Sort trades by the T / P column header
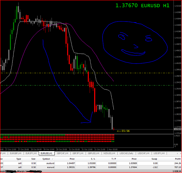Screen dimensions: 182x173 pyautogui.click(x=114, y=159)
